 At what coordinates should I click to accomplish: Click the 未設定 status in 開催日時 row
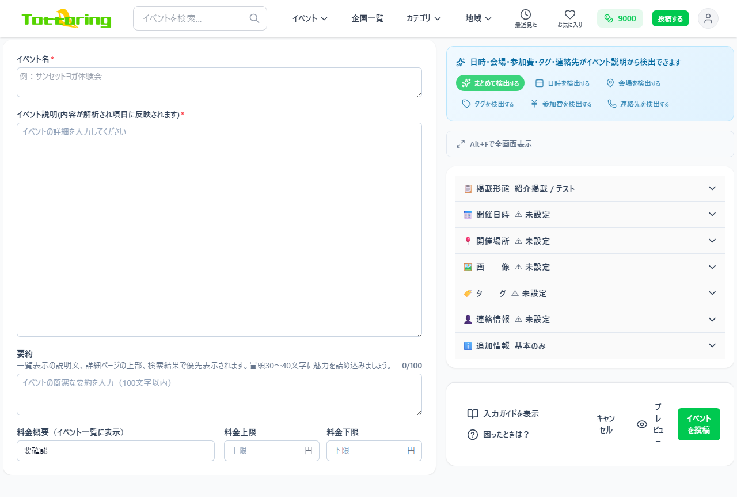(533, 215)
